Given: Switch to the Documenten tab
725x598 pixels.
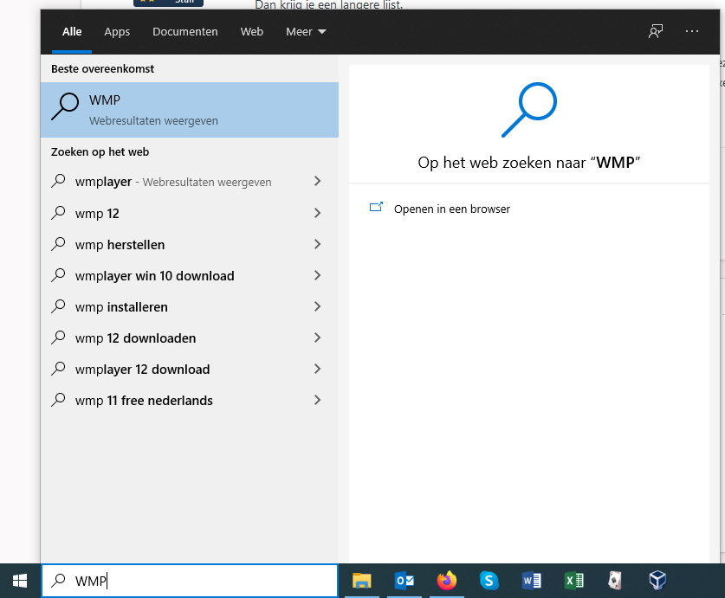Looking at the screenshot, I should (x=185, y=31).
